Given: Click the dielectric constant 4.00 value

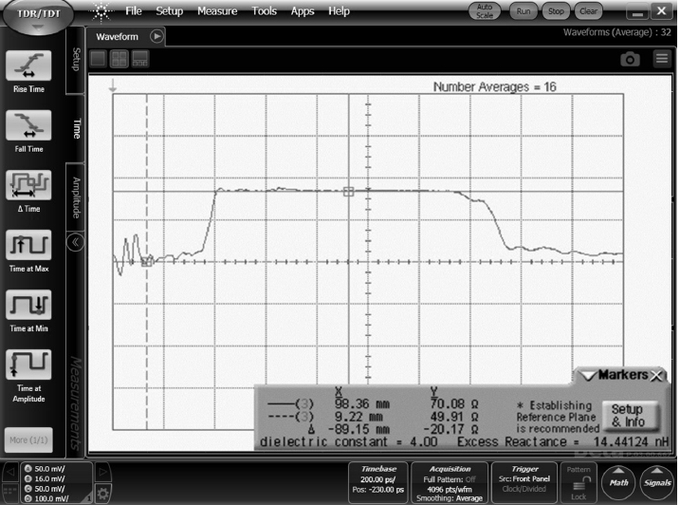Looking at the screenshot, I should [424, 442].
